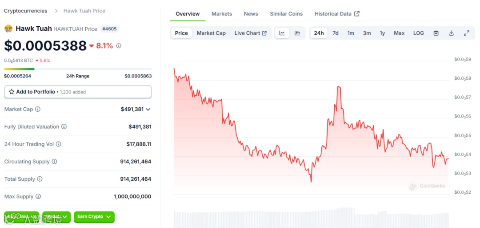The image size is (480, 228).
Task: Open the Buy / Sell dropdown
Action: (21, 217)
